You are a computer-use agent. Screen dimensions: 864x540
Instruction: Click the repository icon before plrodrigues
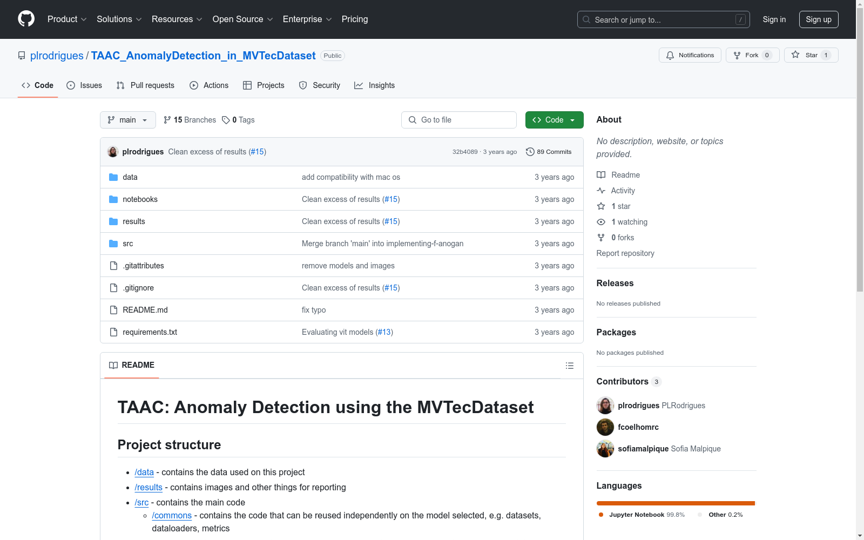tap(22, 56)
